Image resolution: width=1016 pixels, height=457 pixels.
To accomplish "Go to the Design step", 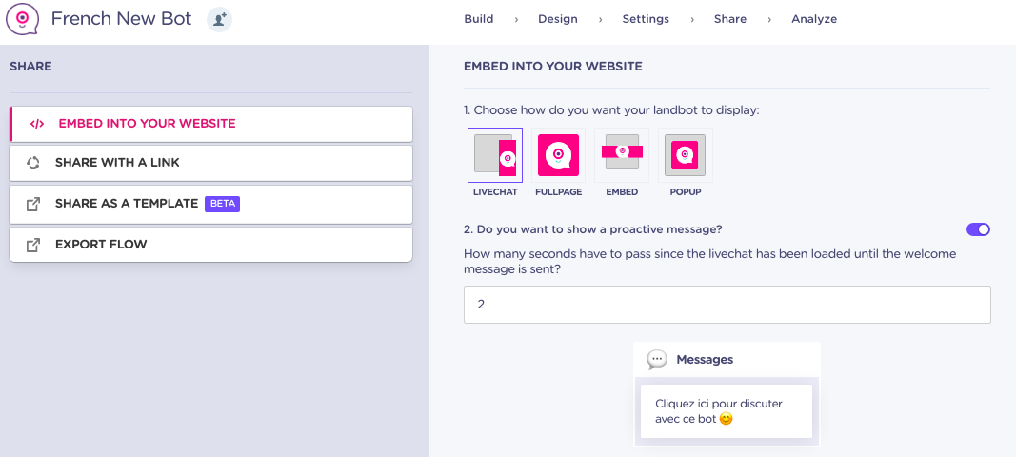I will pos(558,19).
